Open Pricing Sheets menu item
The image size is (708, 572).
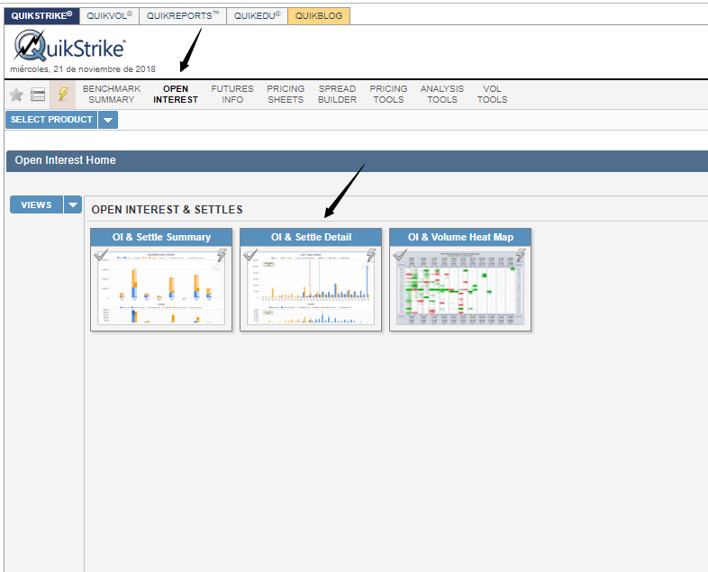(286, 95)
